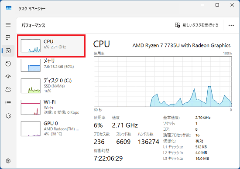Click the 7:22:06:29 uptime value

coord(108,158)
